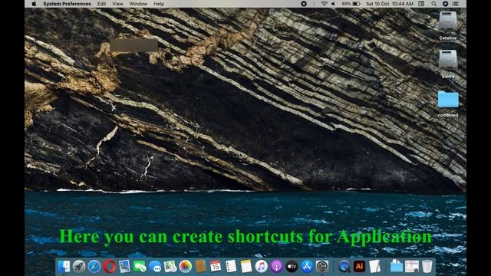Image resolution: width=491 pixels, height=276 pixels.
Task: Click System Preferences gear in Dock
Action: 322,267
